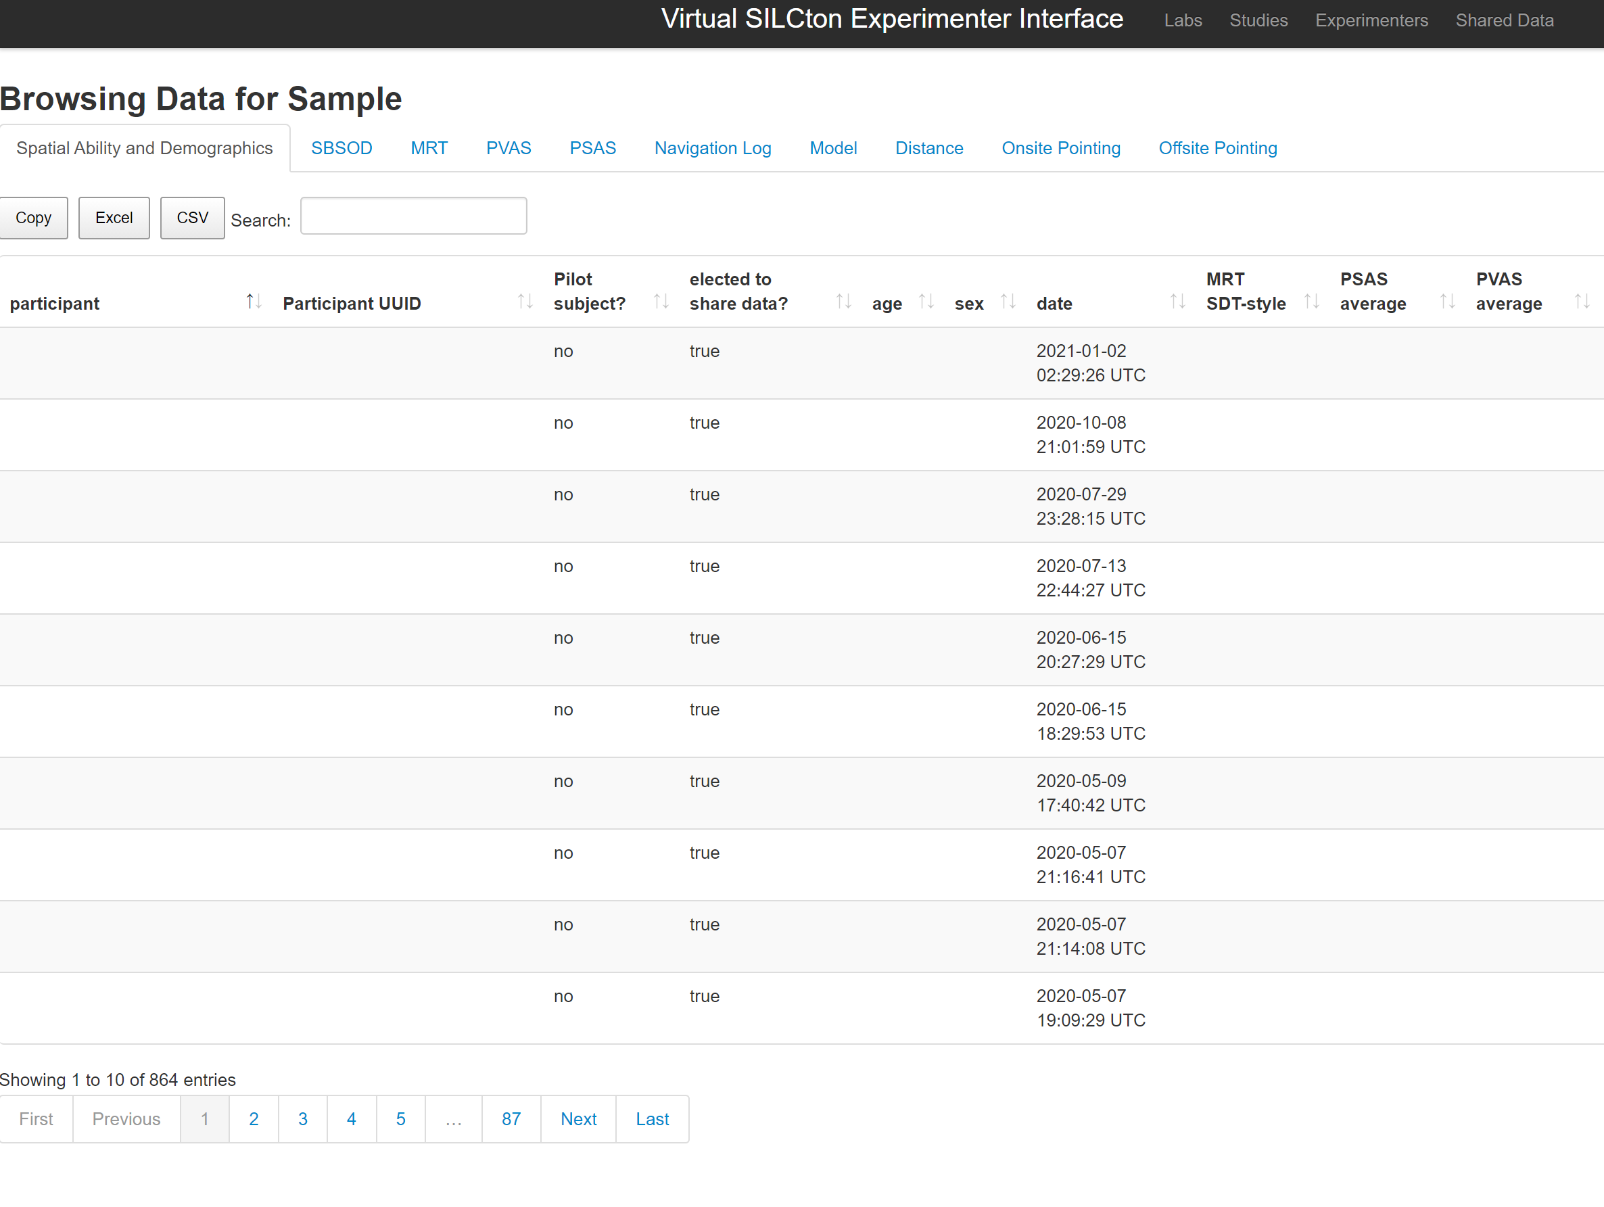Go to Shared Data menu
Viewport: 1604px width, 1207px height.
click(1504, 20)
